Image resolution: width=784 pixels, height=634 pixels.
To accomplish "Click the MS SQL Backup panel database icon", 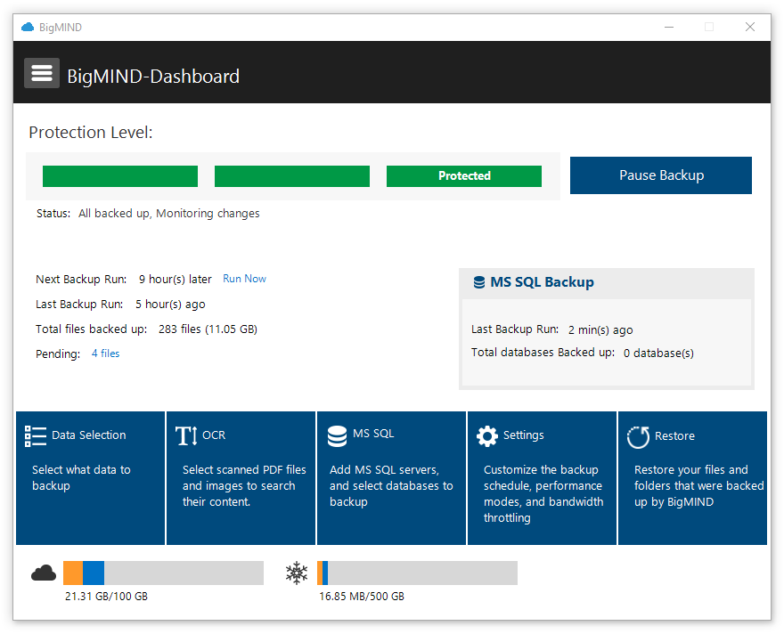I will (x=479, y=282).
